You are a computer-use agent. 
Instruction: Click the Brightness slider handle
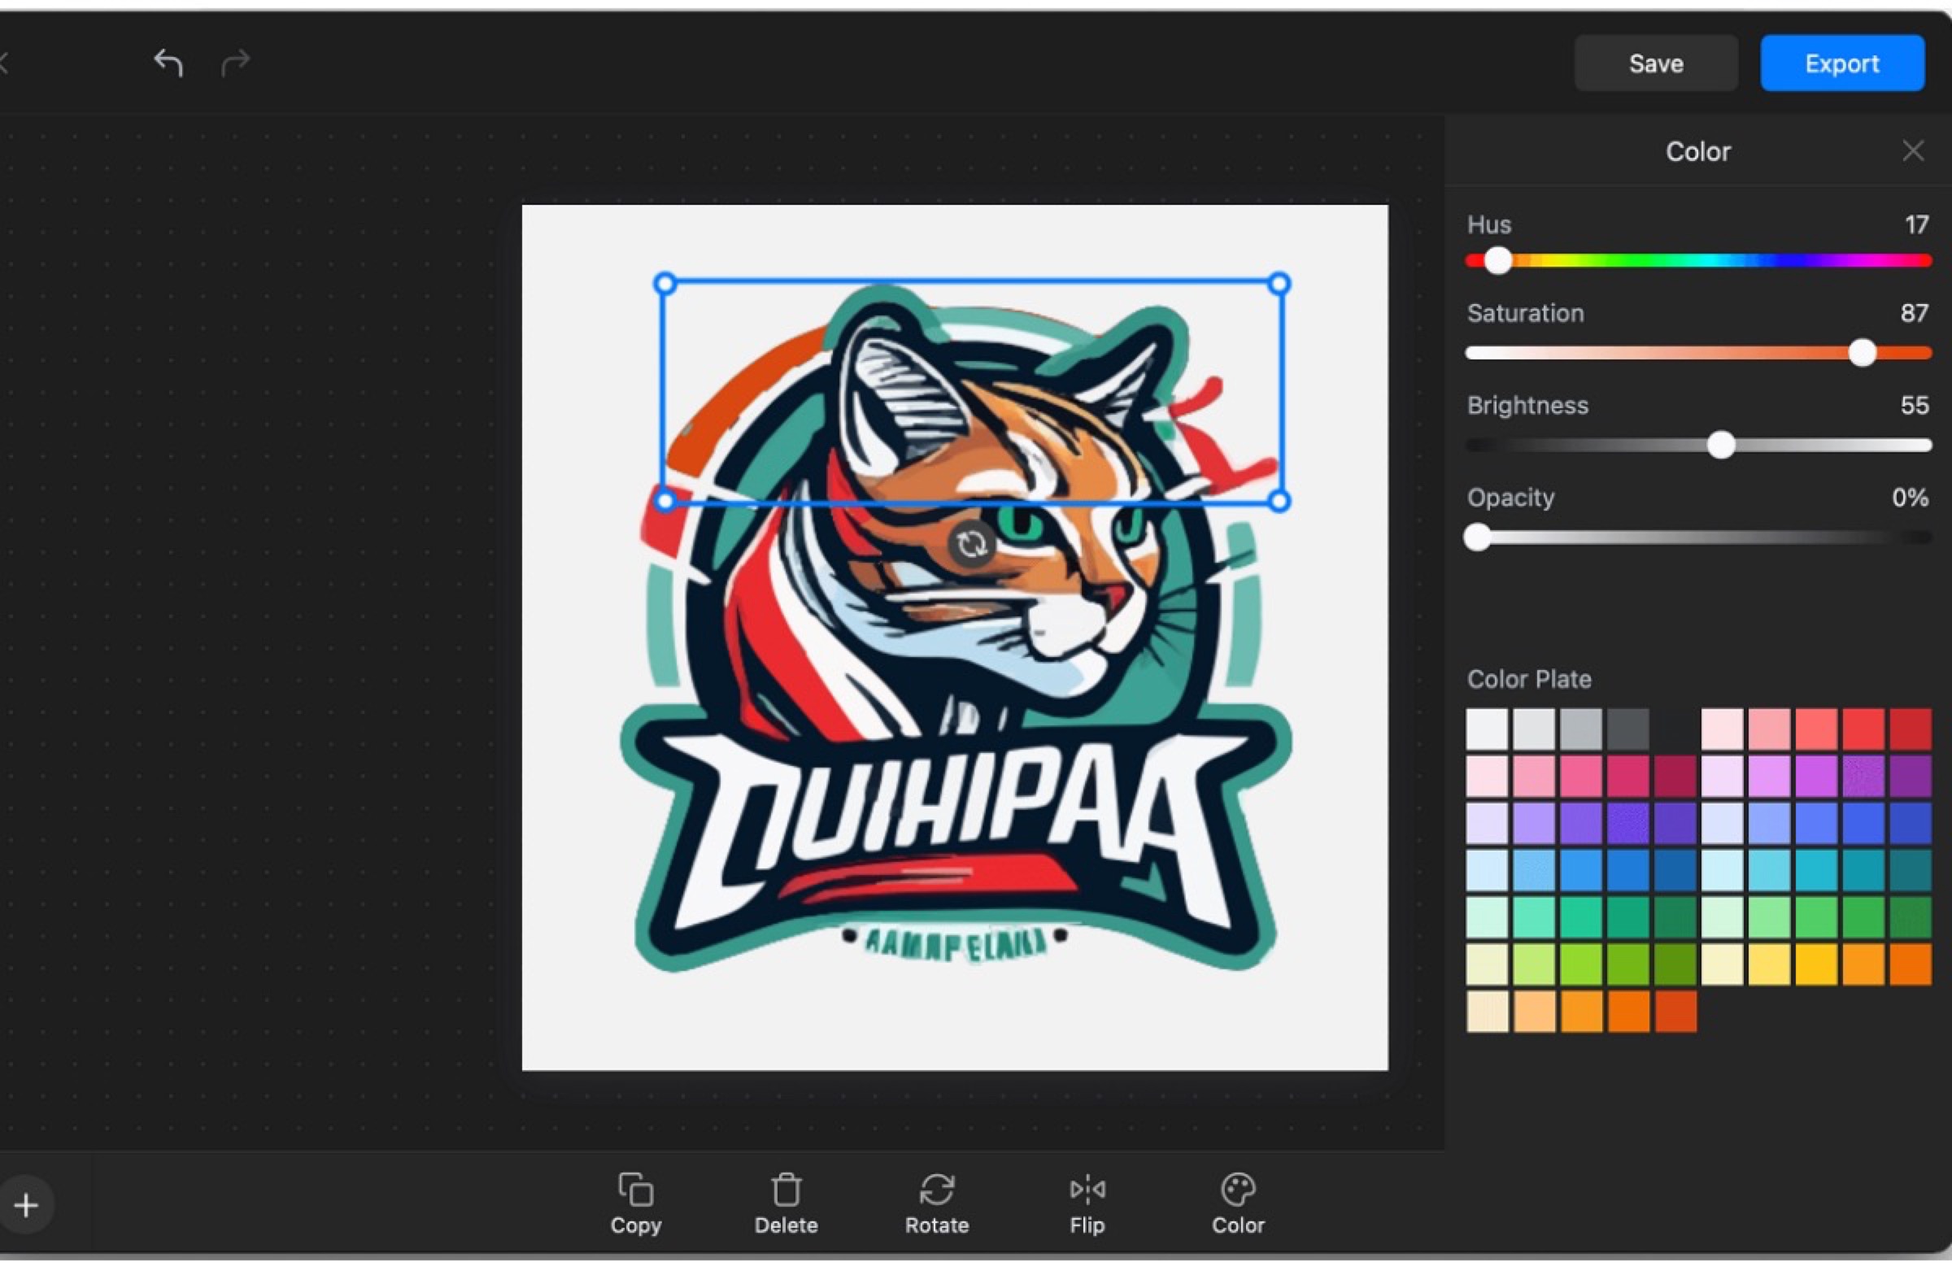[x=1721, y=446]
